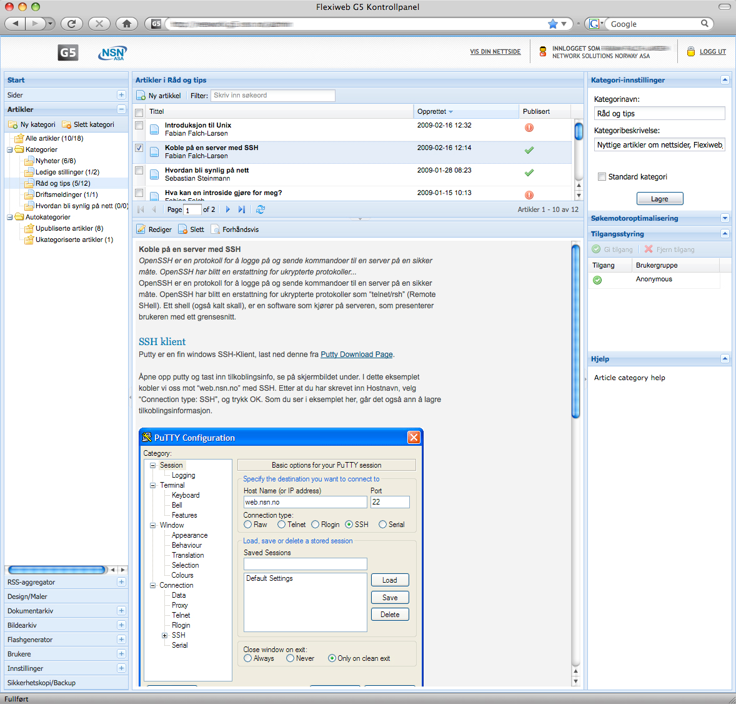Open the Putty Download Page link
The image size is (736, 704).
coord(356,355)
